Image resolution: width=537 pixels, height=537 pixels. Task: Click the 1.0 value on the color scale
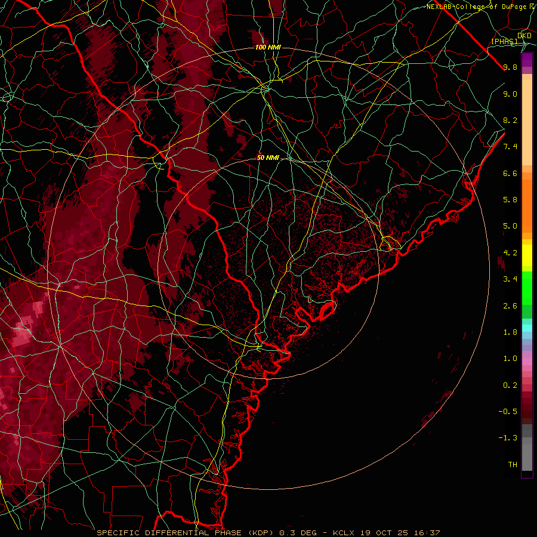click(x=510, y=359)
